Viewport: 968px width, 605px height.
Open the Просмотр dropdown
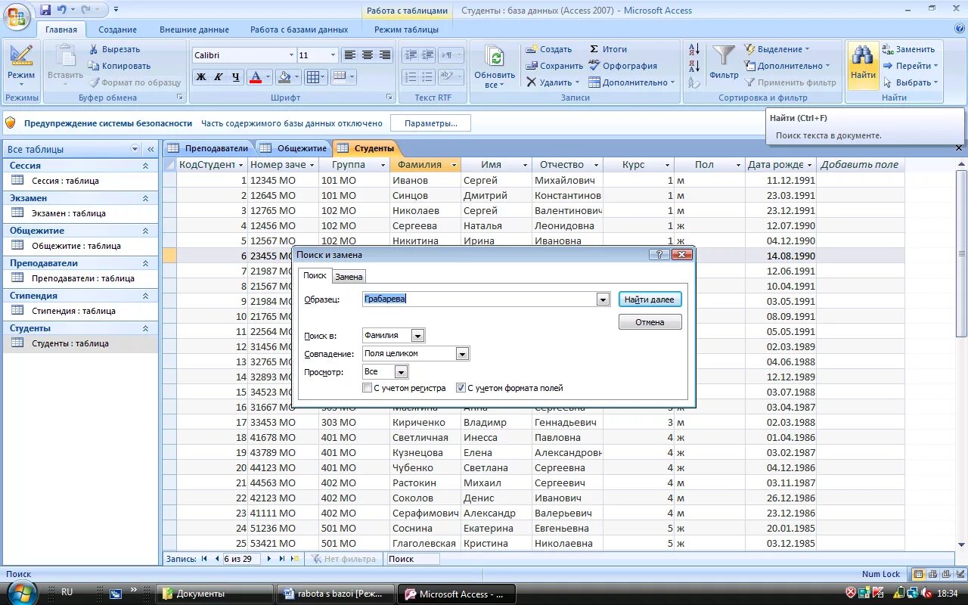click(401, 372)
